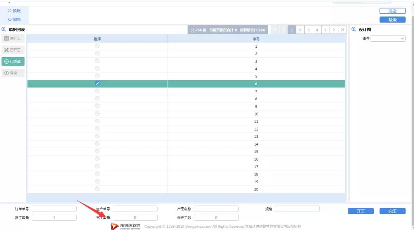The width and height of the screenshot is (414, 230).
Task: Switch to the 异常 tab
Action: tap(13, 73)
